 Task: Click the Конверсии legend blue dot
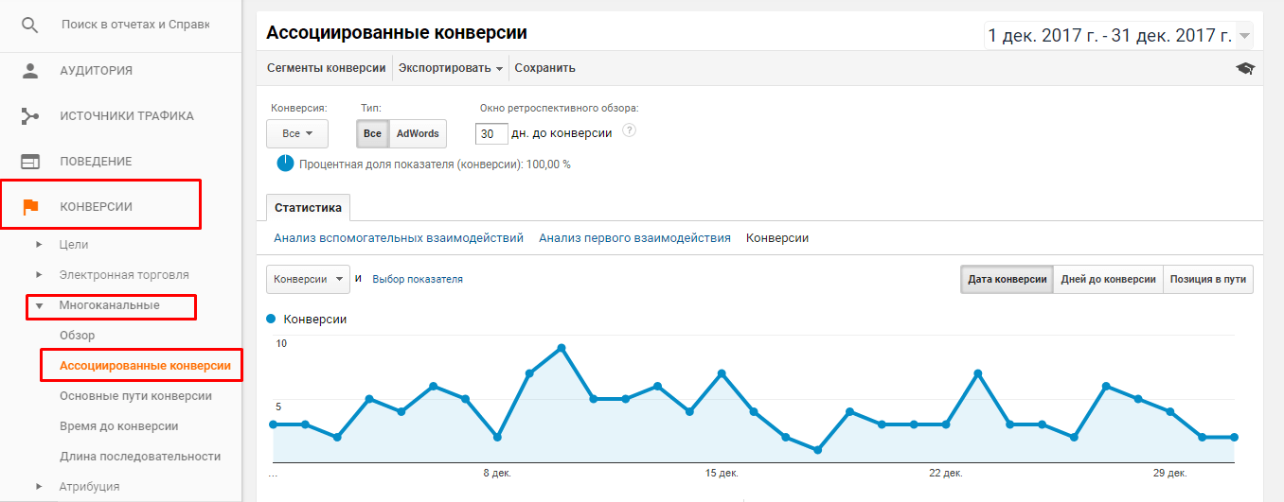272,320
